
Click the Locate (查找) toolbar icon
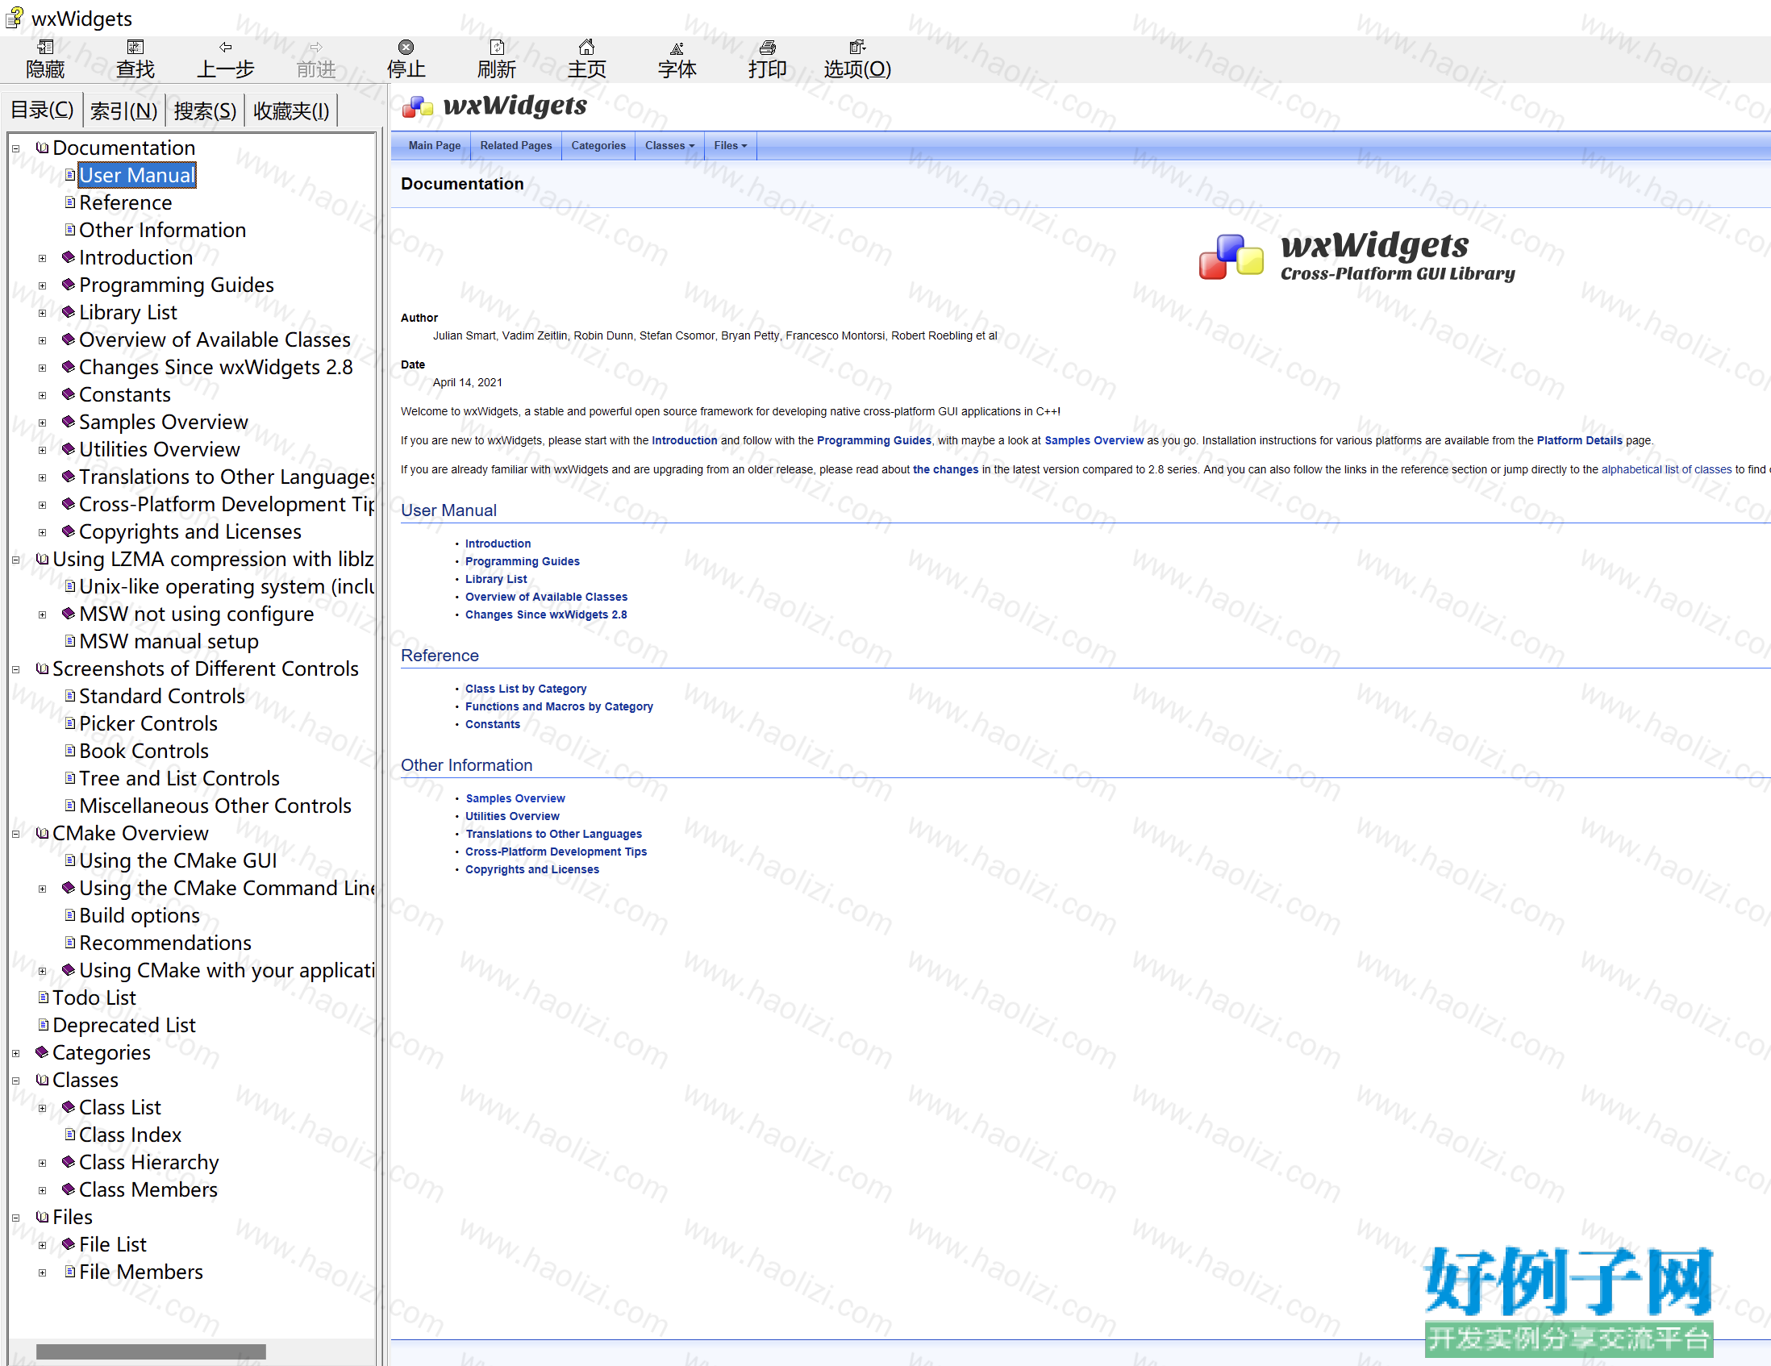point(135,48)
